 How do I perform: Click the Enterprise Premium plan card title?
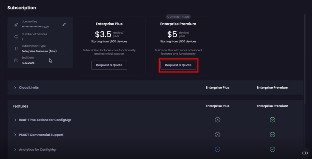tap(178, 24)
